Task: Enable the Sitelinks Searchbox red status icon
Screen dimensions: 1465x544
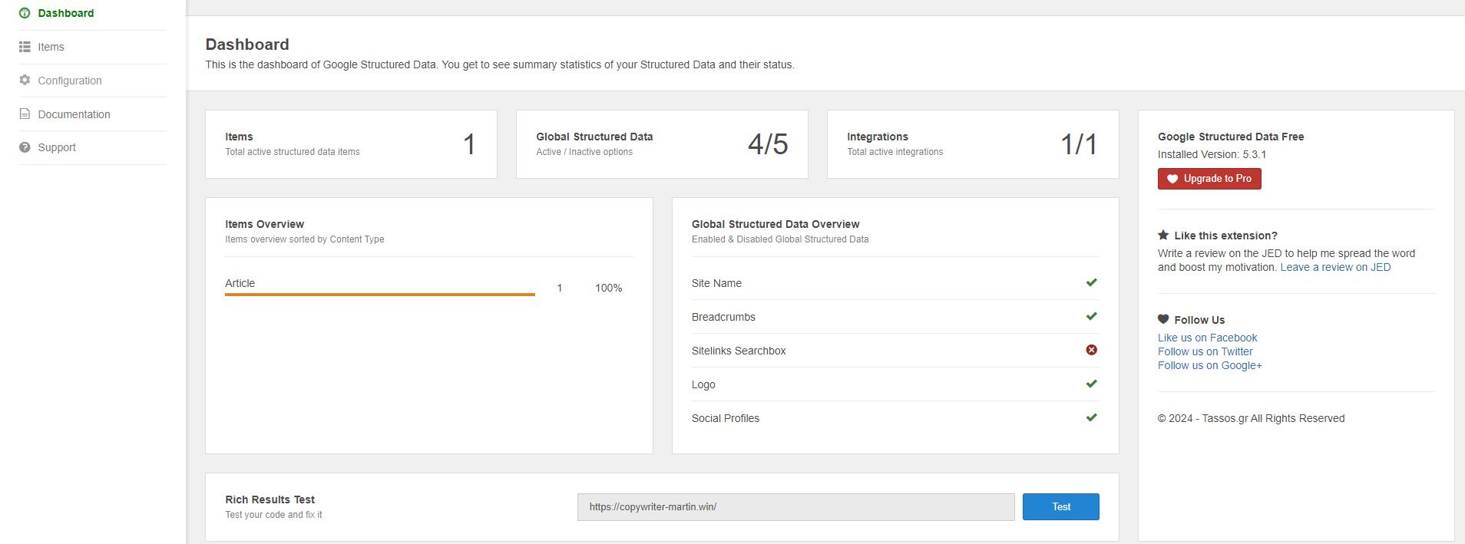Action: point(1091,350)
